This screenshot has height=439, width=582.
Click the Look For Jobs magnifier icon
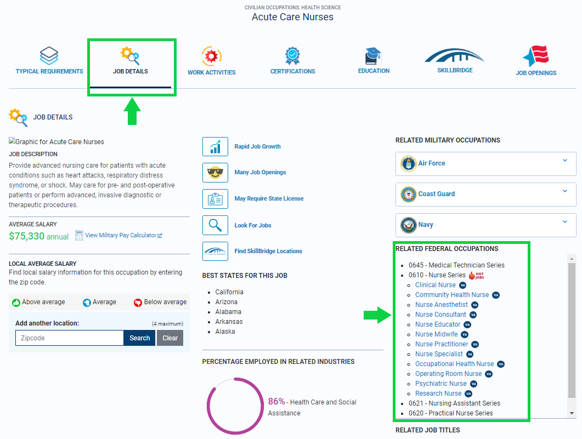[x=215, y=225]
